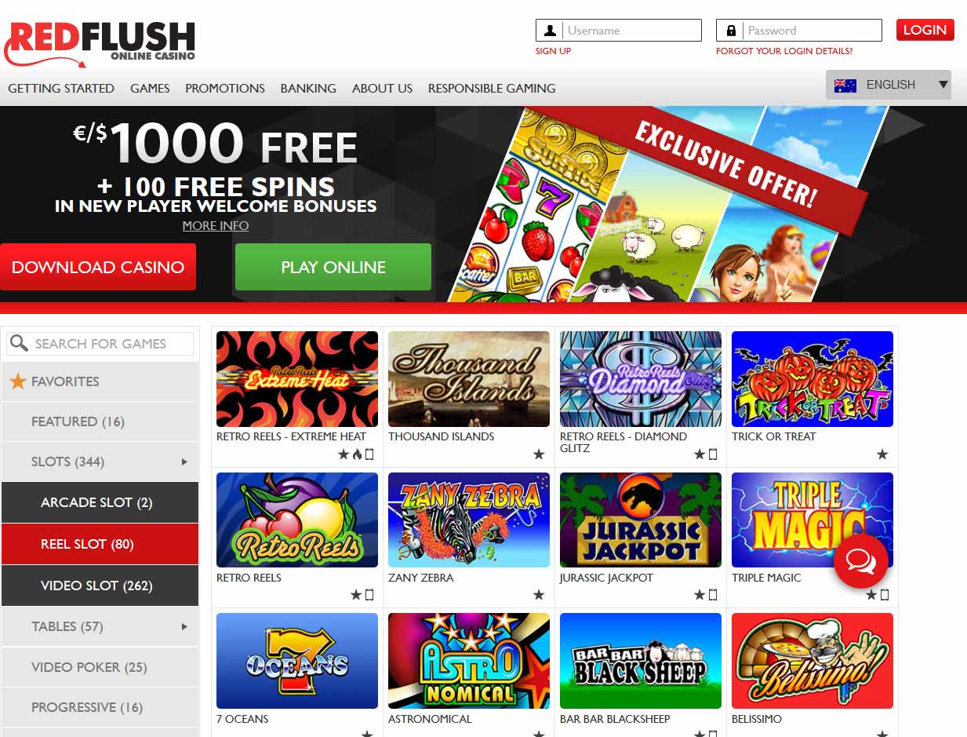Expand the Slots (344) category arrow
Viewport: 967px width, 737px height.
click(x=184, y=462)
